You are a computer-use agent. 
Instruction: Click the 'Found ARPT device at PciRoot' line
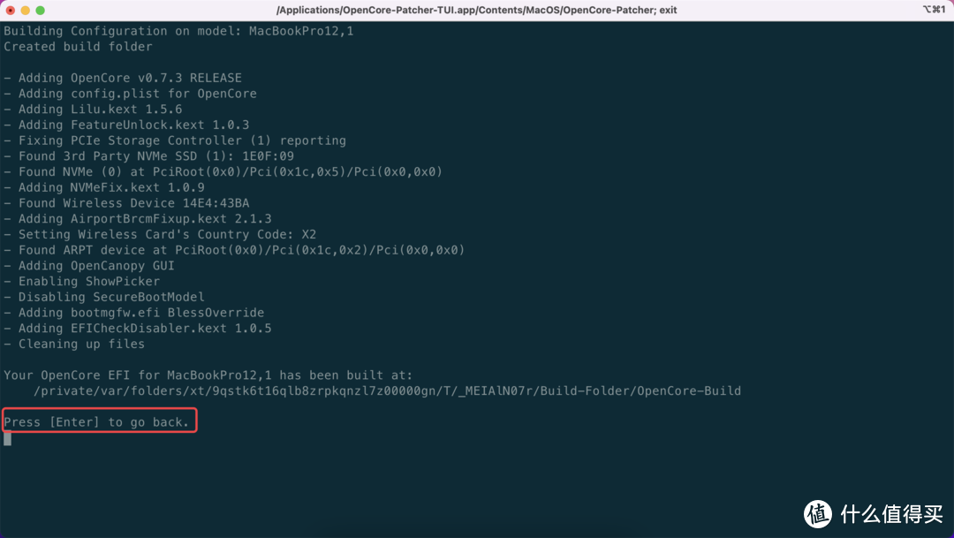pyautogui.click(x=234, y=250)
